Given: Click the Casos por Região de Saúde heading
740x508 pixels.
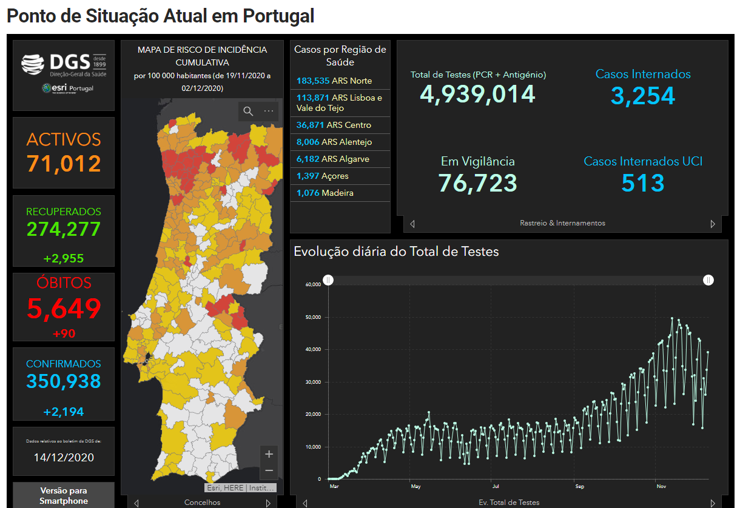Looking at the screenshot, I should coord(340,56).
